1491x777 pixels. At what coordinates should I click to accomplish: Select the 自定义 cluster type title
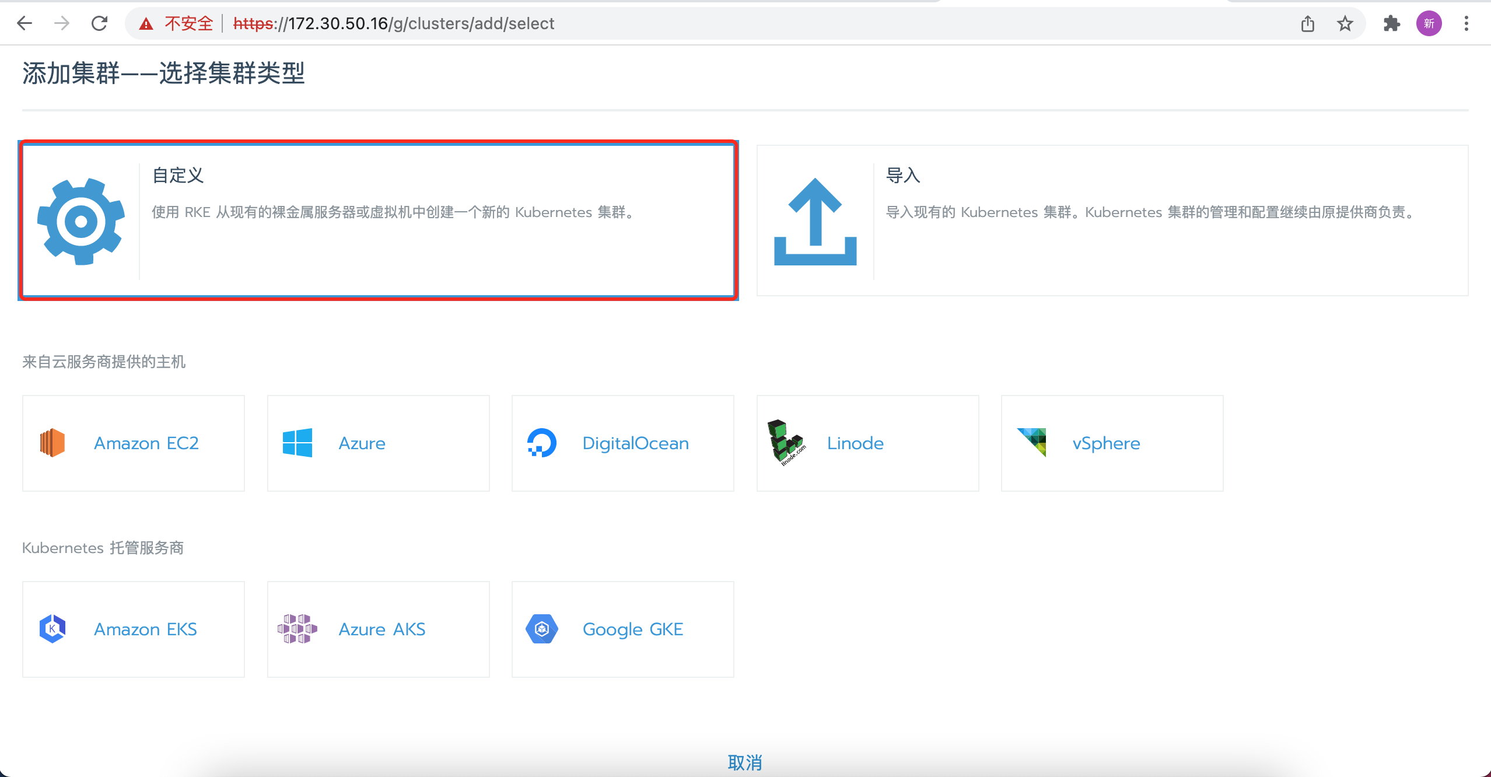coord(178,175)
